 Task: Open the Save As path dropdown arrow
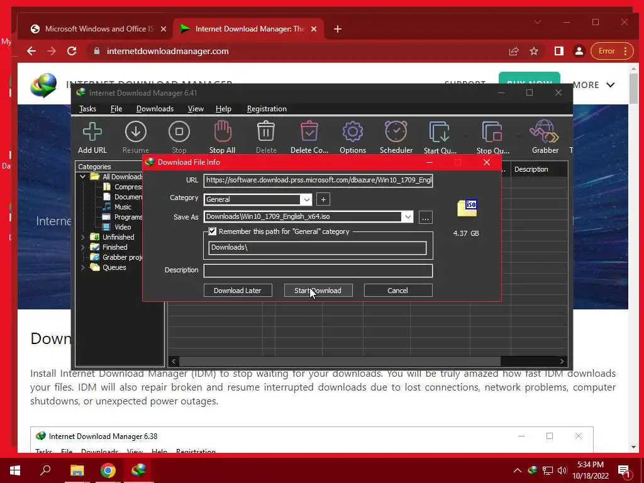click(x=408, y=217)
